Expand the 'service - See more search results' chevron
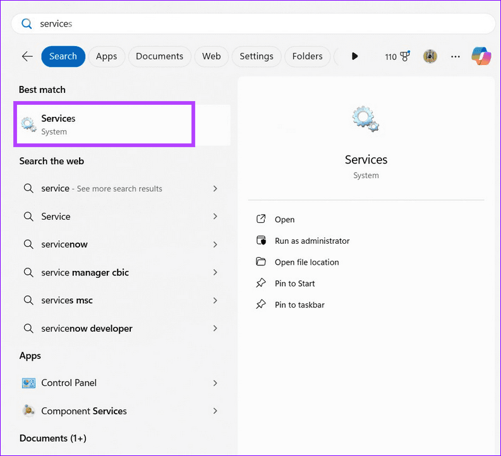The height and width of the screenshot is (456, 501). tap(215, 189)
